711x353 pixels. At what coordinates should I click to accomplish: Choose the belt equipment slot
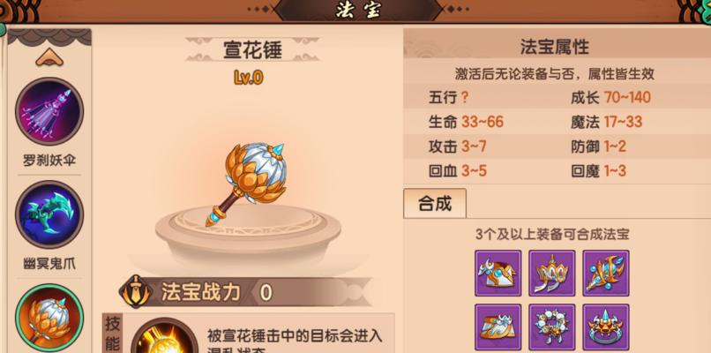tap(498, 327)
